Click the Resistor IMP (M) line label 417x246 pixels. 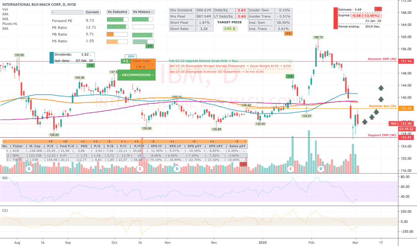[382, 59]
